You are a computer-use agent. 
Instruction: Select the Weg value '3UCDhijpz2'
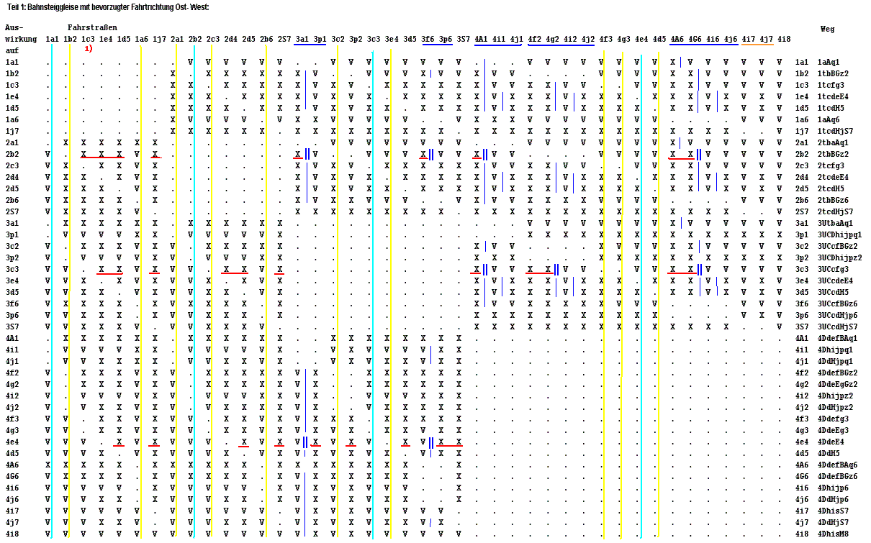[x=839, y=258]
